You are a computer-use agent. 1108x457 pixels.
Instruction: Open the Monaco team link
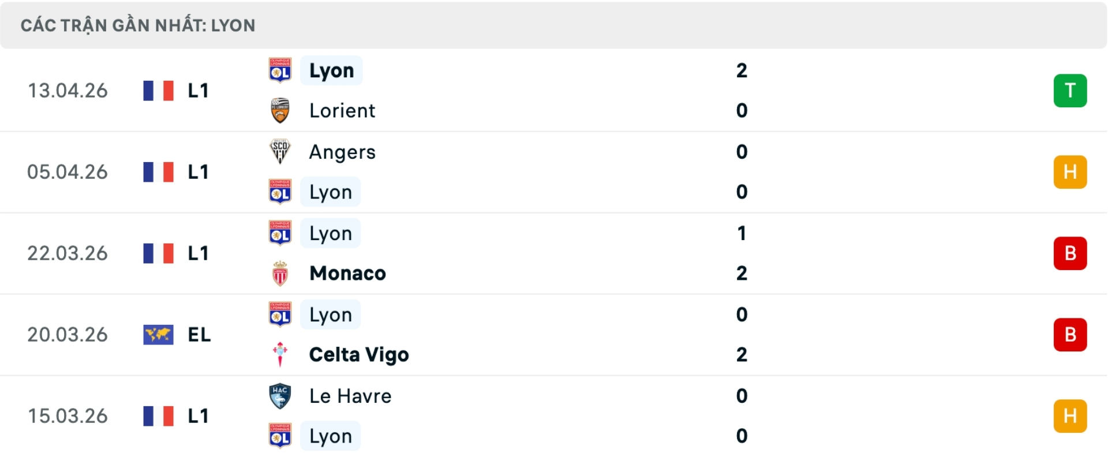pos(347,274)
